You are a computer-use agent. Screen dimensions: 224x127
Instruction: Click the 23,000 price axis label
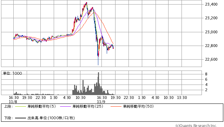(x=211, y=32)
